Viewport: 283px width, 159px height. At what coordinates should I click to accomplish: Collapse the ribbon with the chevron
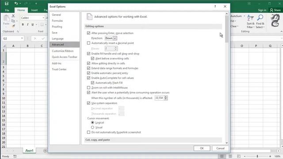(x=281, y=31)
